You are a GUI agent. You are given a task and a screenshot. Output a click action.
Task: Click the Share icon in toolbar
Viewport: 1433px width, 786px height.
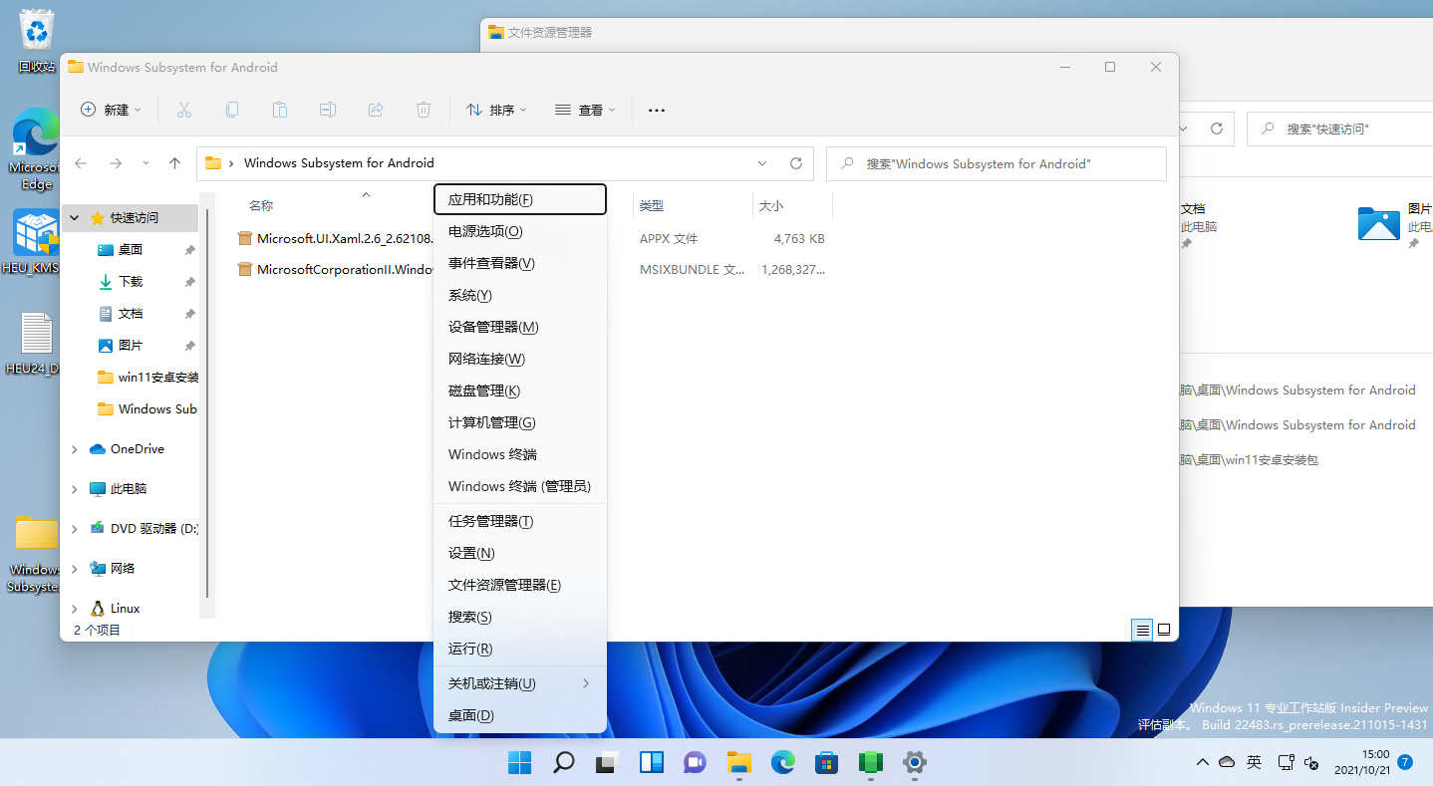coord(376,110)
